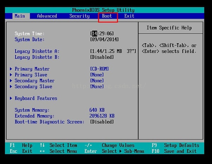Screen dimensions: 212x164
Task: Click the F1 Help hint
Action: click(x=21, y=145)
